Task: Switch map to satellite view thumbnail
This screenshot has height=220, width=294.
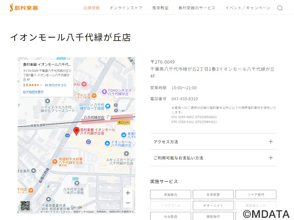Action: [25, 206]
